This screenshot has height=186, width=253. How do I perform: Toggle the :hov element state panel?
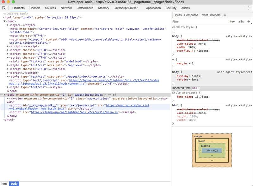pos(231,22)
